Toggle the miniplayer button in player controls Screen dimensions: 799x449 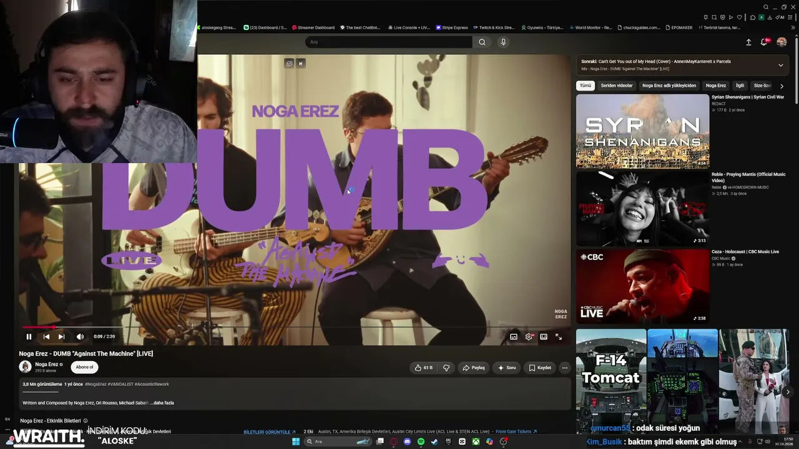coord(514,337)
